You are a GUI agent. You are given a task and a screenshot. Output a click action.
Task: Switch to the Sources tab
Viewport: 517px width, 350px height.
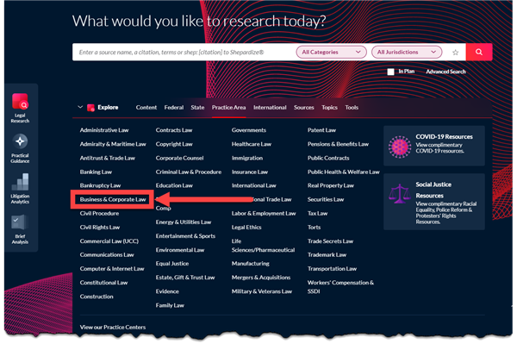point(303,108)
